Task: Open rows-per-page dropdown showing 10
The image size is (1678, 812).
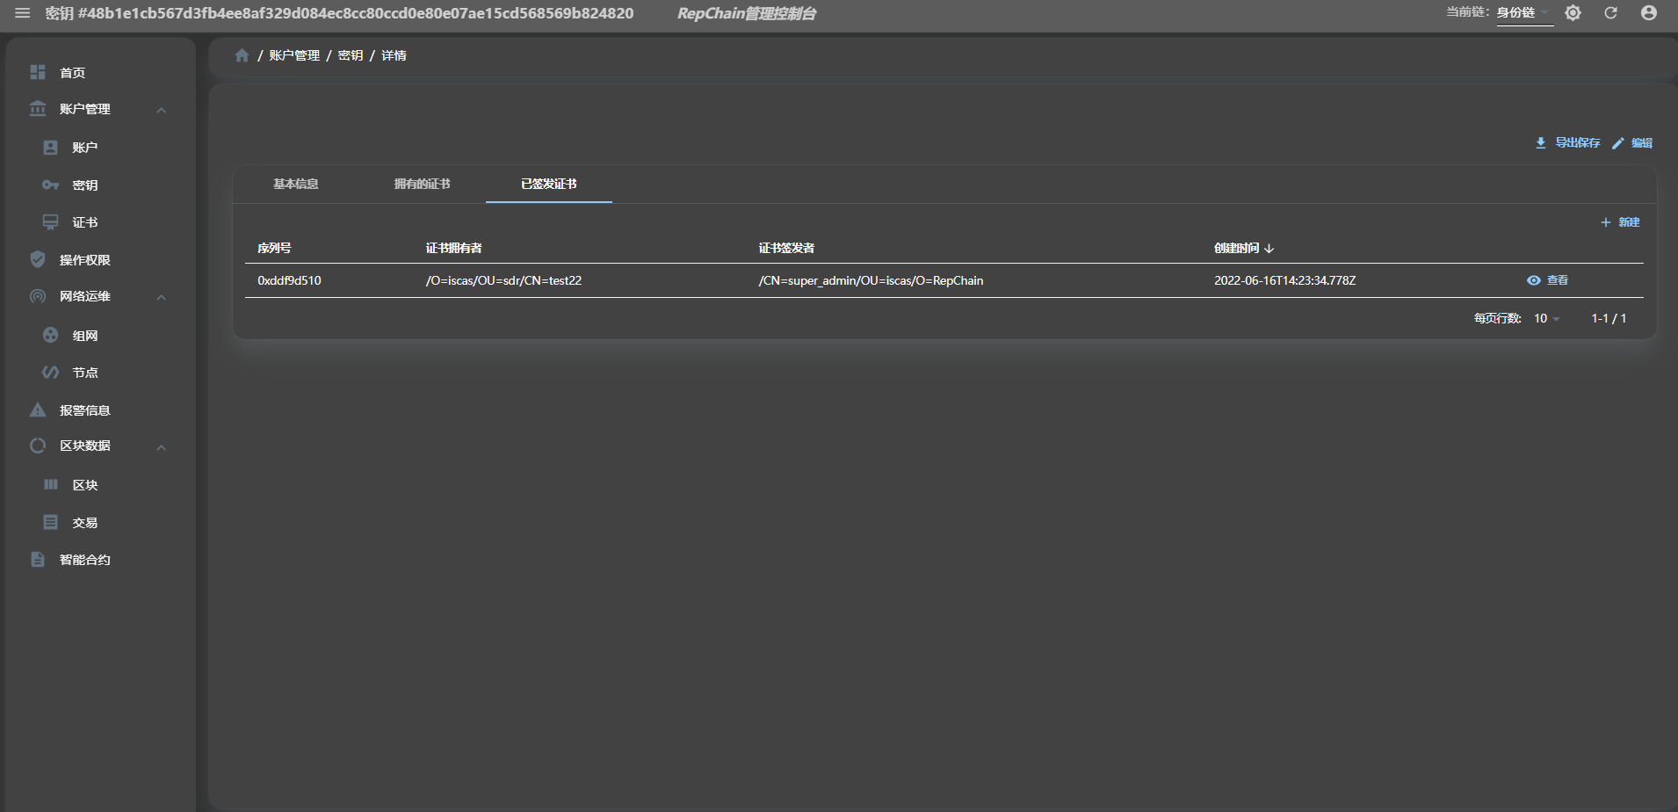Action: point(1547,318)
